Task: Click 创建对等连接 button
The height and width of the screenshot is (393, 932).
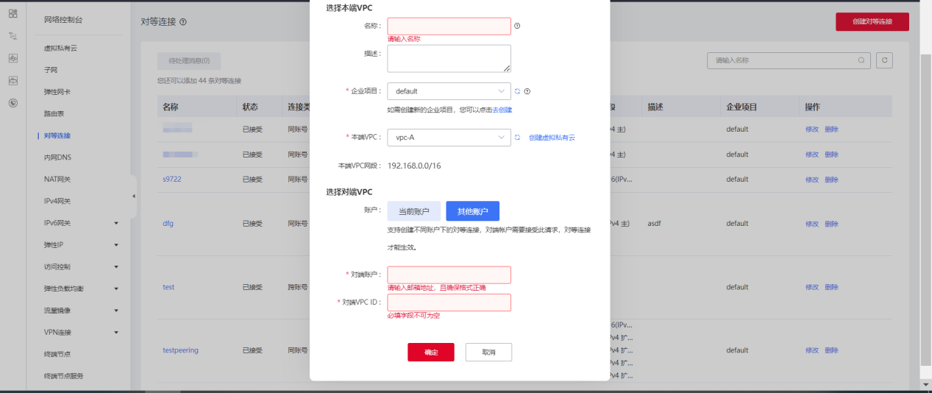Action: (x=872, y=22)
